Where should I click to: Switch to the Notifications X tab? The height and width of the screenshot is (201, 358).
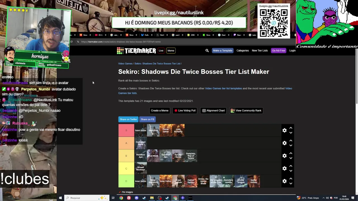162,35
